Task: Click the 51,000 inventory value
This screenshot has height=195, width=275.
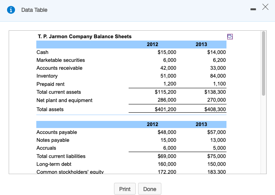Action: click(168, 76)
